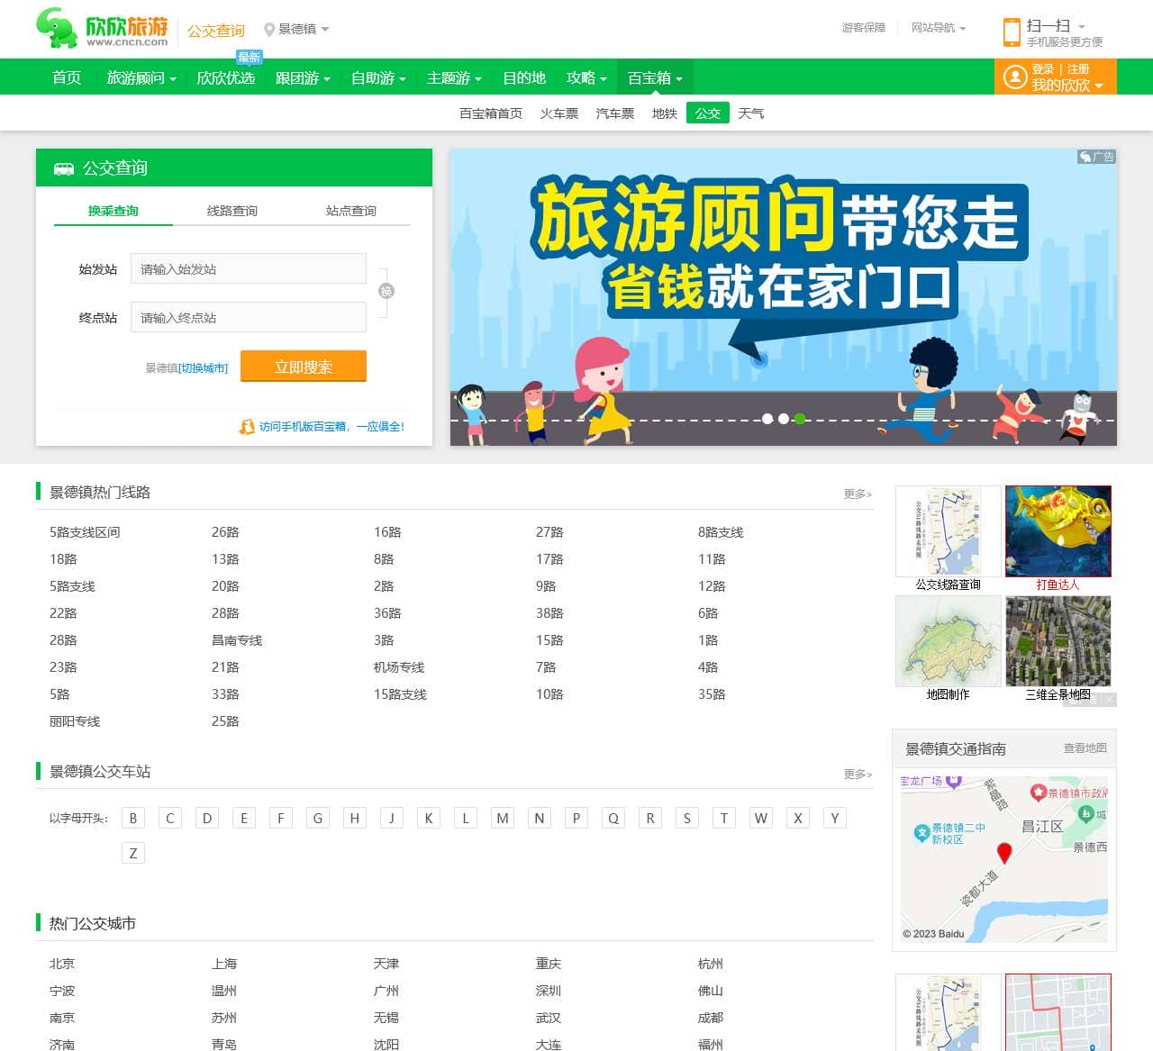Filter stations by letter Y
Viewport: 1153px width, 1051px height.
click(835, 818)
